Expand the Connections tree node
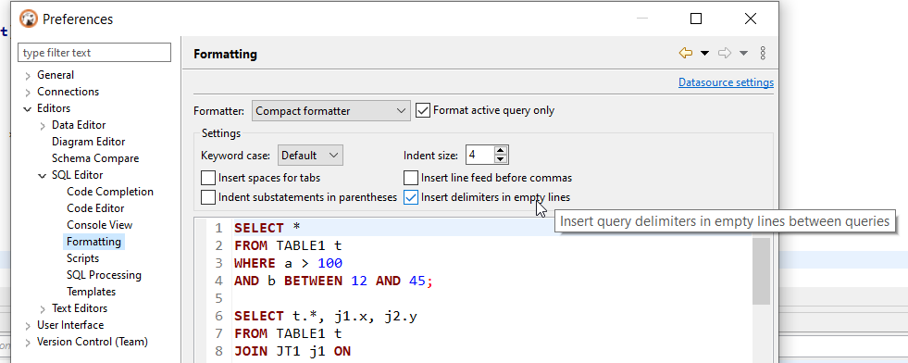908x363 pixels. (x=28, y=92)
